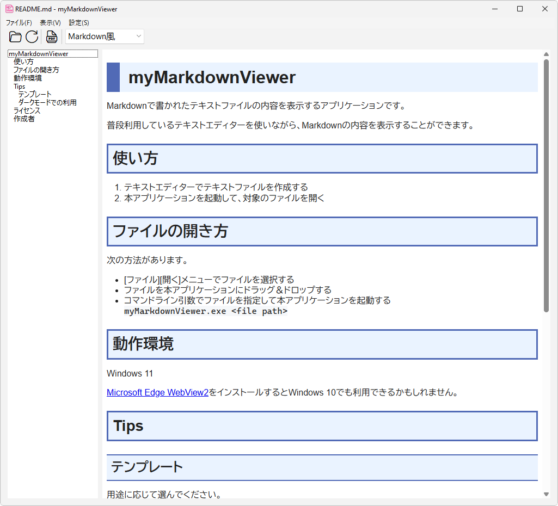Click the app icon in the title bar
The height and width of the screenshot is (506, 558).
click(x=9, y=9)
